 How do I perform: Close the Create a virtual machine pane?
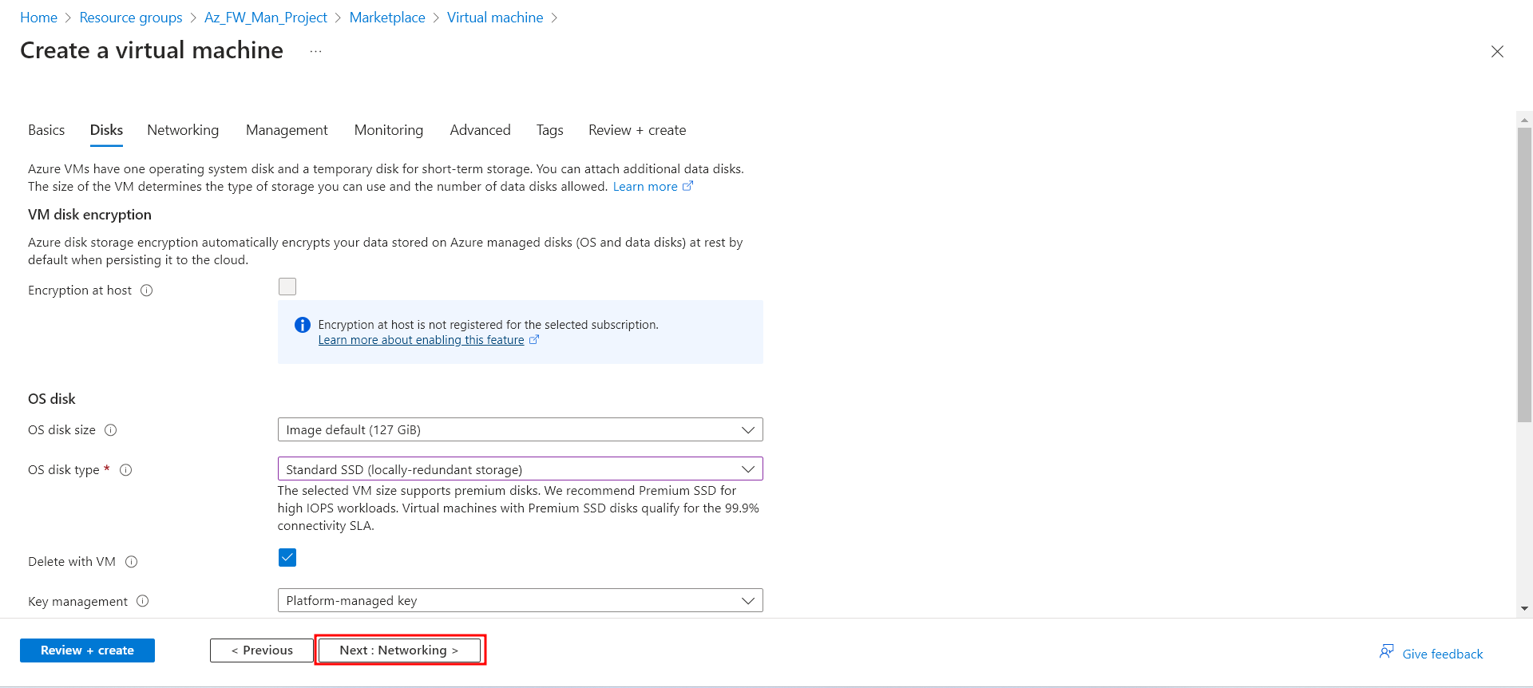[1497, 52]
